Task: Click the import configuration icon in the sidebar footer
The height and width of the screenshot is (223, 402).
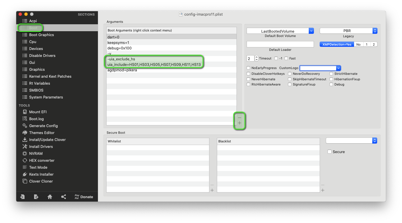Action: click(22, 197)
